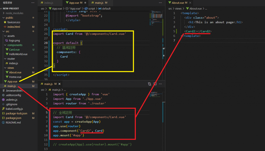Screen dimensions: 265x151
Task: Expand the node_modules folder
Action: coord(4,13)
